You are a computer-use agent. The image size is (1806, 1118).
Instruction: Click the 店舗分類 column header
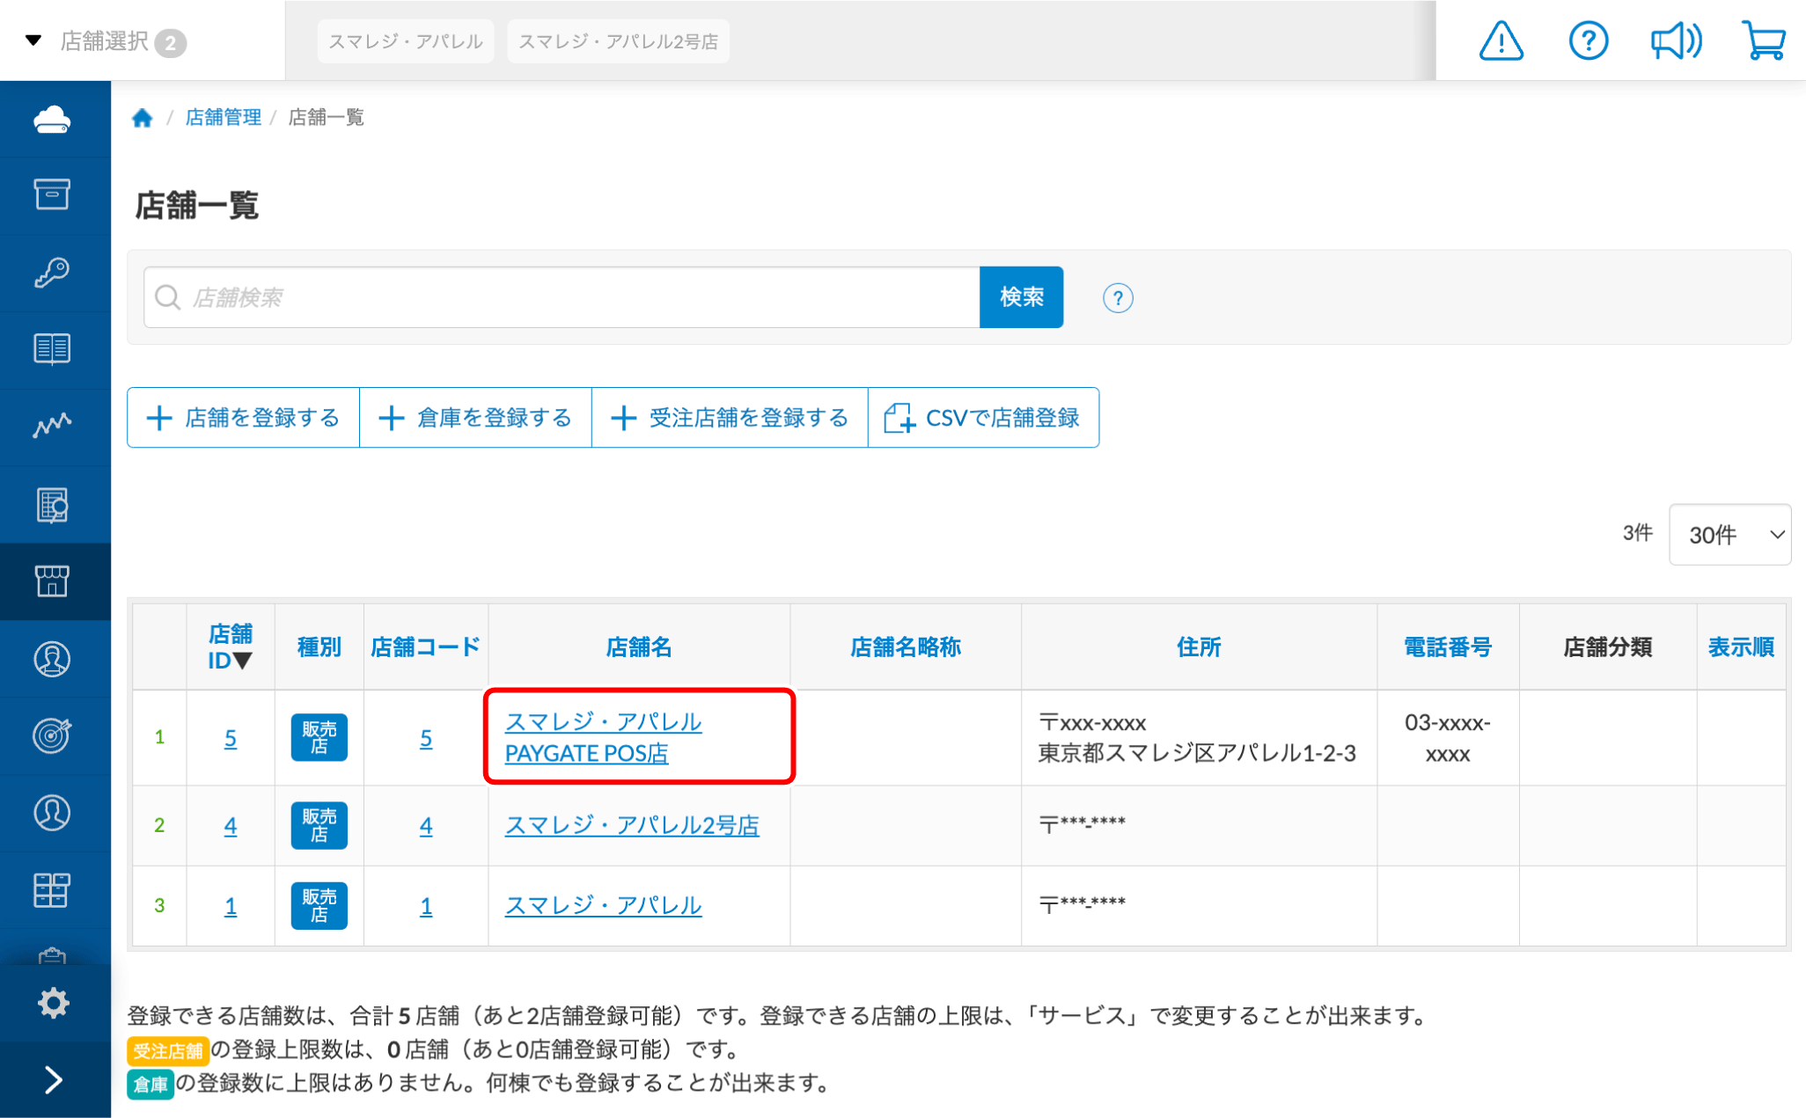(x=1607, y=647)
